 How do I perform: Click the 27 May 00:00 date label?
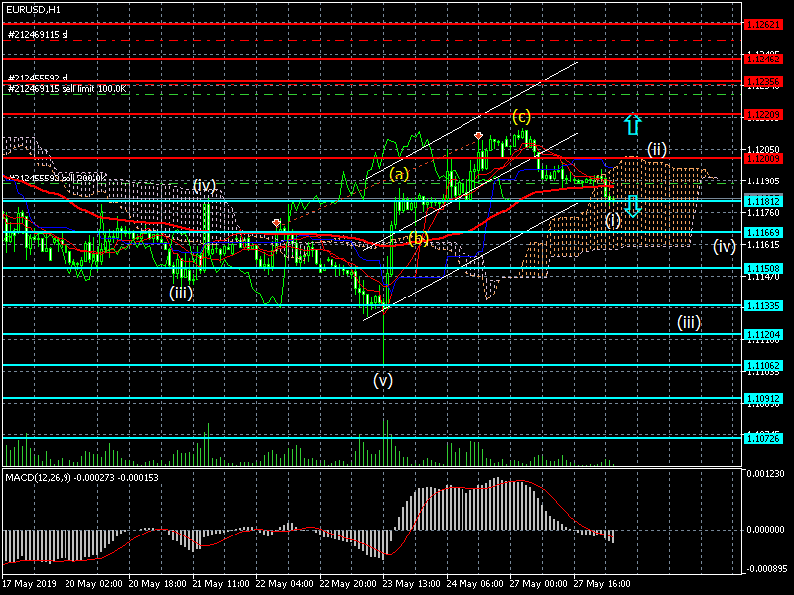click(x=539, y=584)
